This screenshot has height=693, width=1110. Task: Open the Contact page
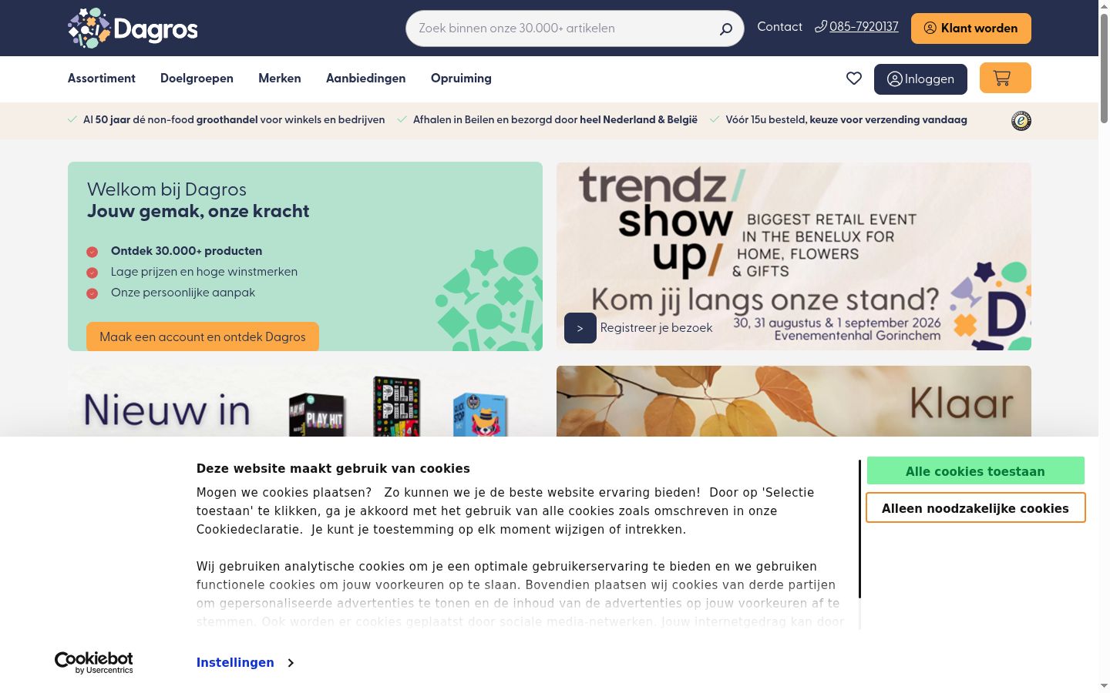click(x=779, y=27)
